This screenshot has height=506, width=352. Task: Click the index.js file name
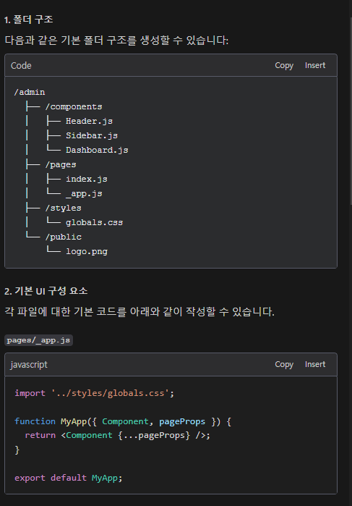coord(87,179)
